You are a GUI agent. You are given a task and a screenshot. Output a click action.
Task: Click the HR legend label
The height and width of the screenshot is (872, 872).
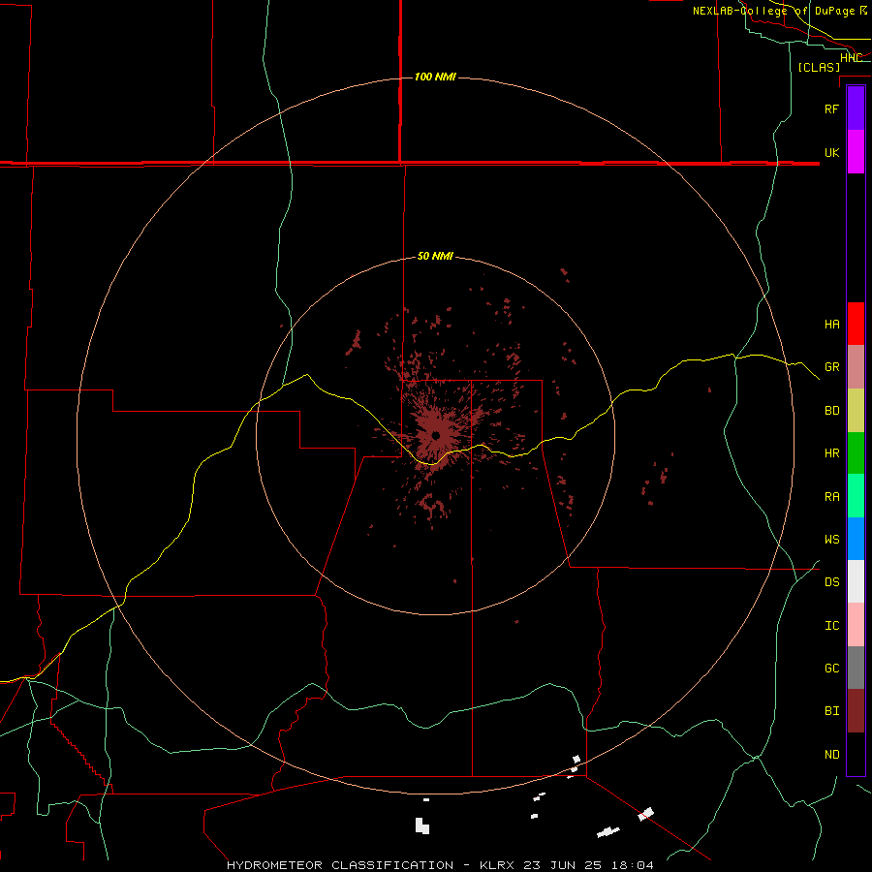tap(831, 453)
